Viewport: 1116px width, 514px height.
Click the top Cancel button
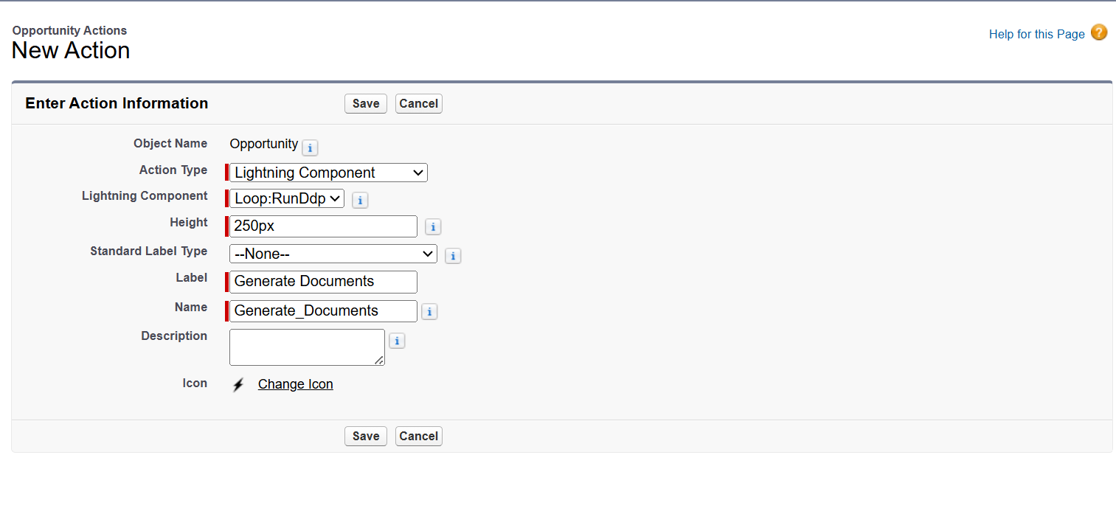(x=418, y=104)
